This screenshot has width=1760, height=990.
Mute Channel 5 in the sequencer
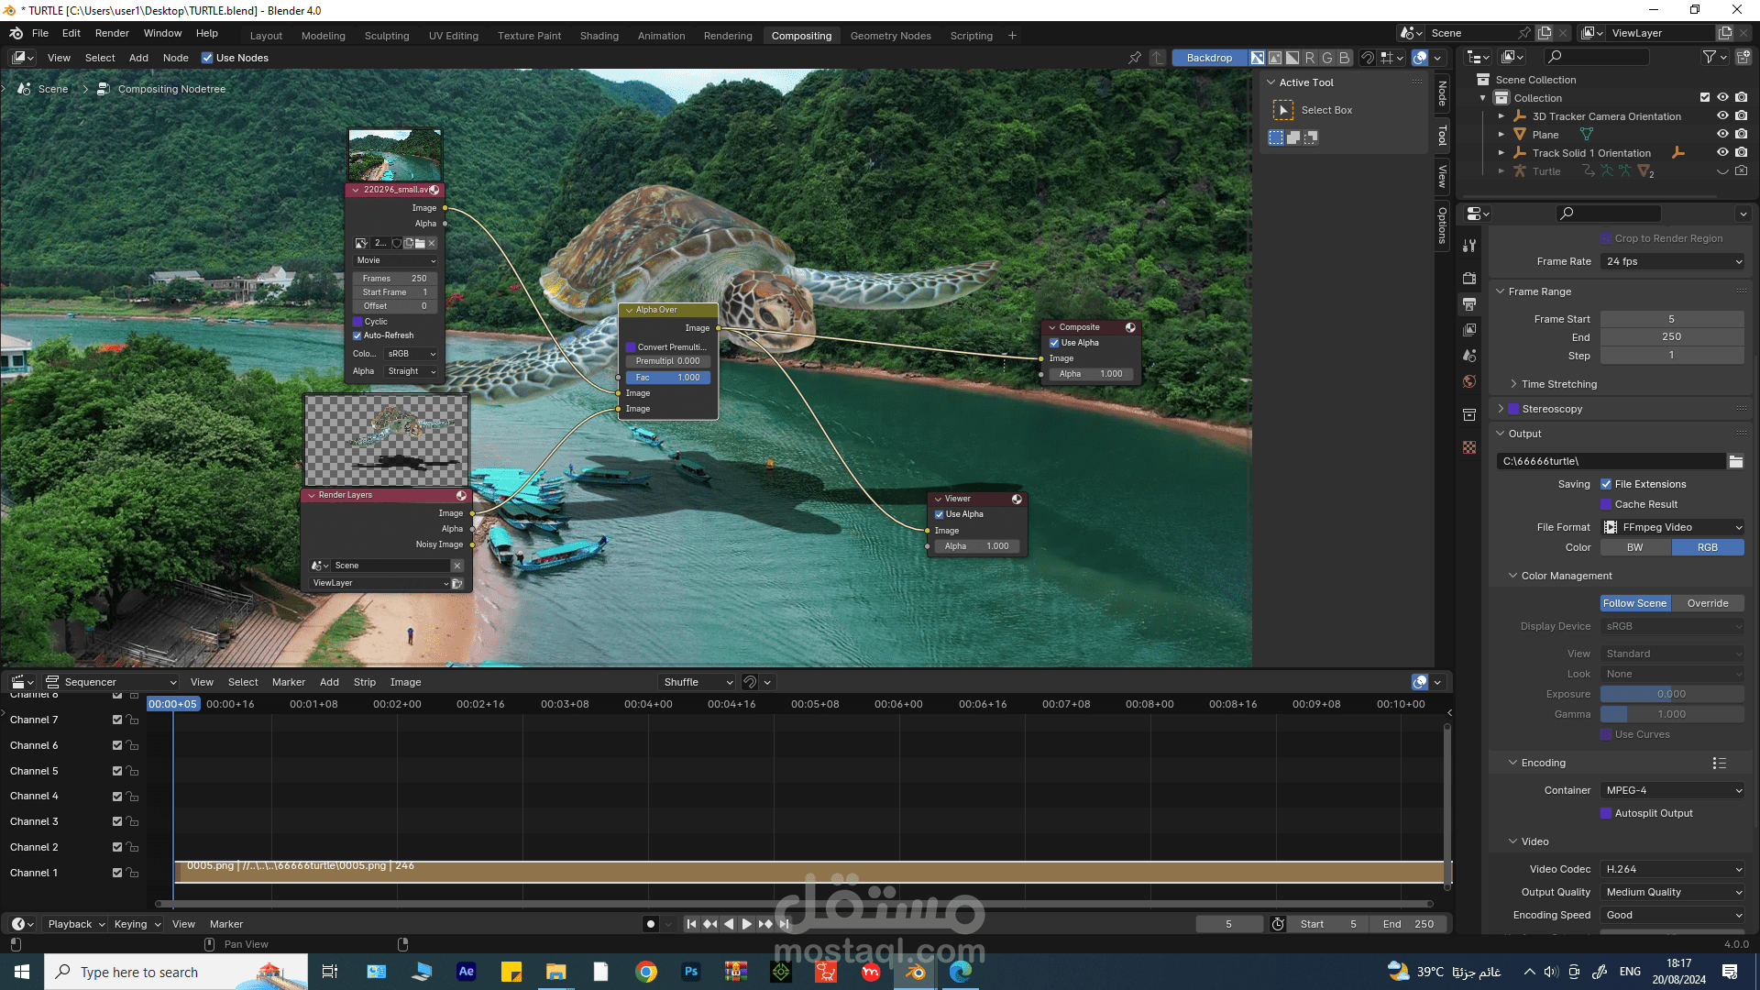[x=117, y=771]
